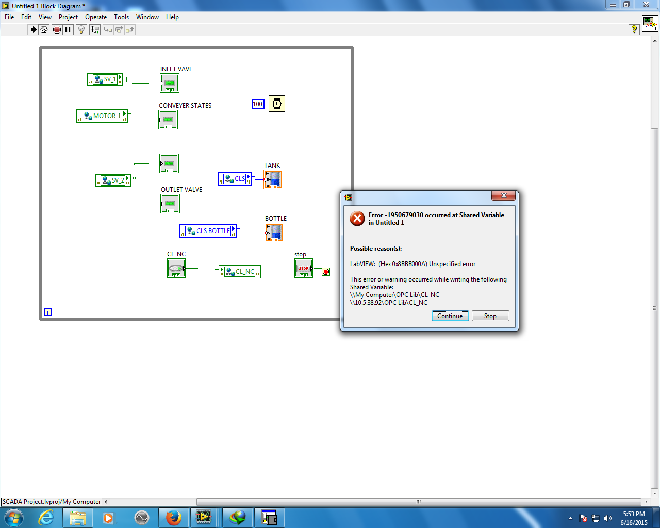Open the media player taskbar icon
The height and width of the screenshot is (528, 660).
tap(109, 518)
